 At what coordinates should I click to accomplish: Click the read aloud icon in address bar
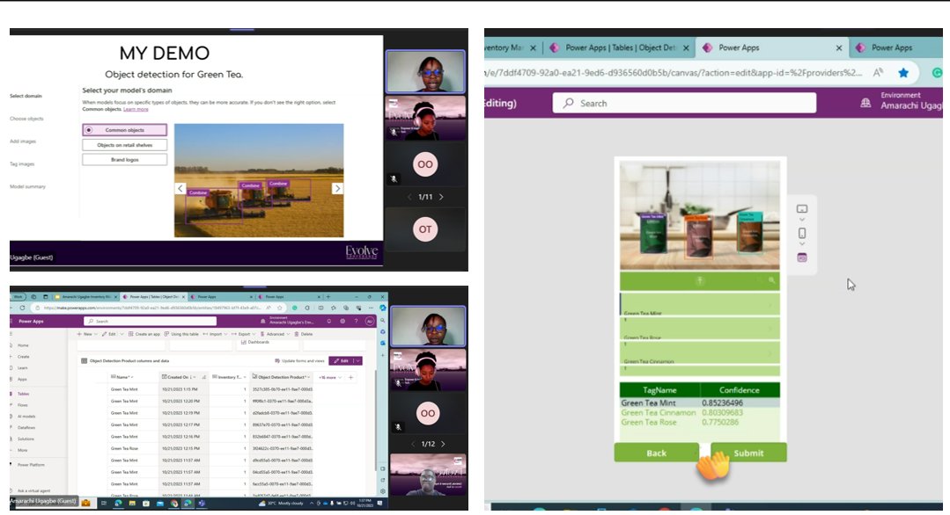(x=878, y=73)
